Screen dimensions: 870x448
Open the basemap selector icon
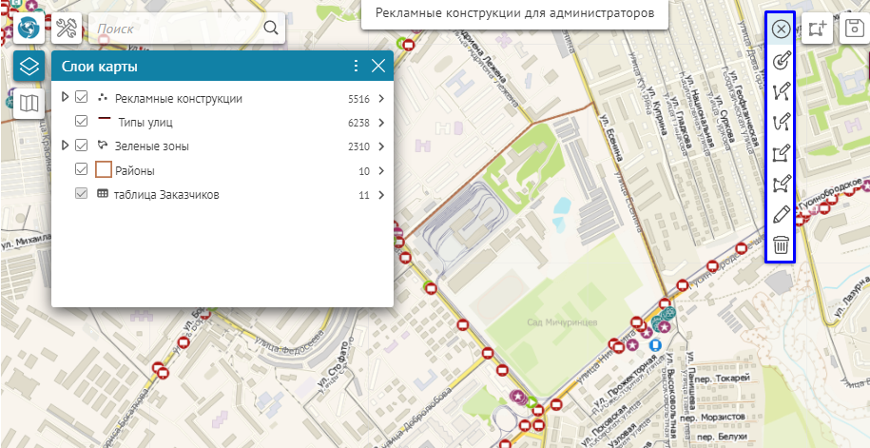point(29,102)
